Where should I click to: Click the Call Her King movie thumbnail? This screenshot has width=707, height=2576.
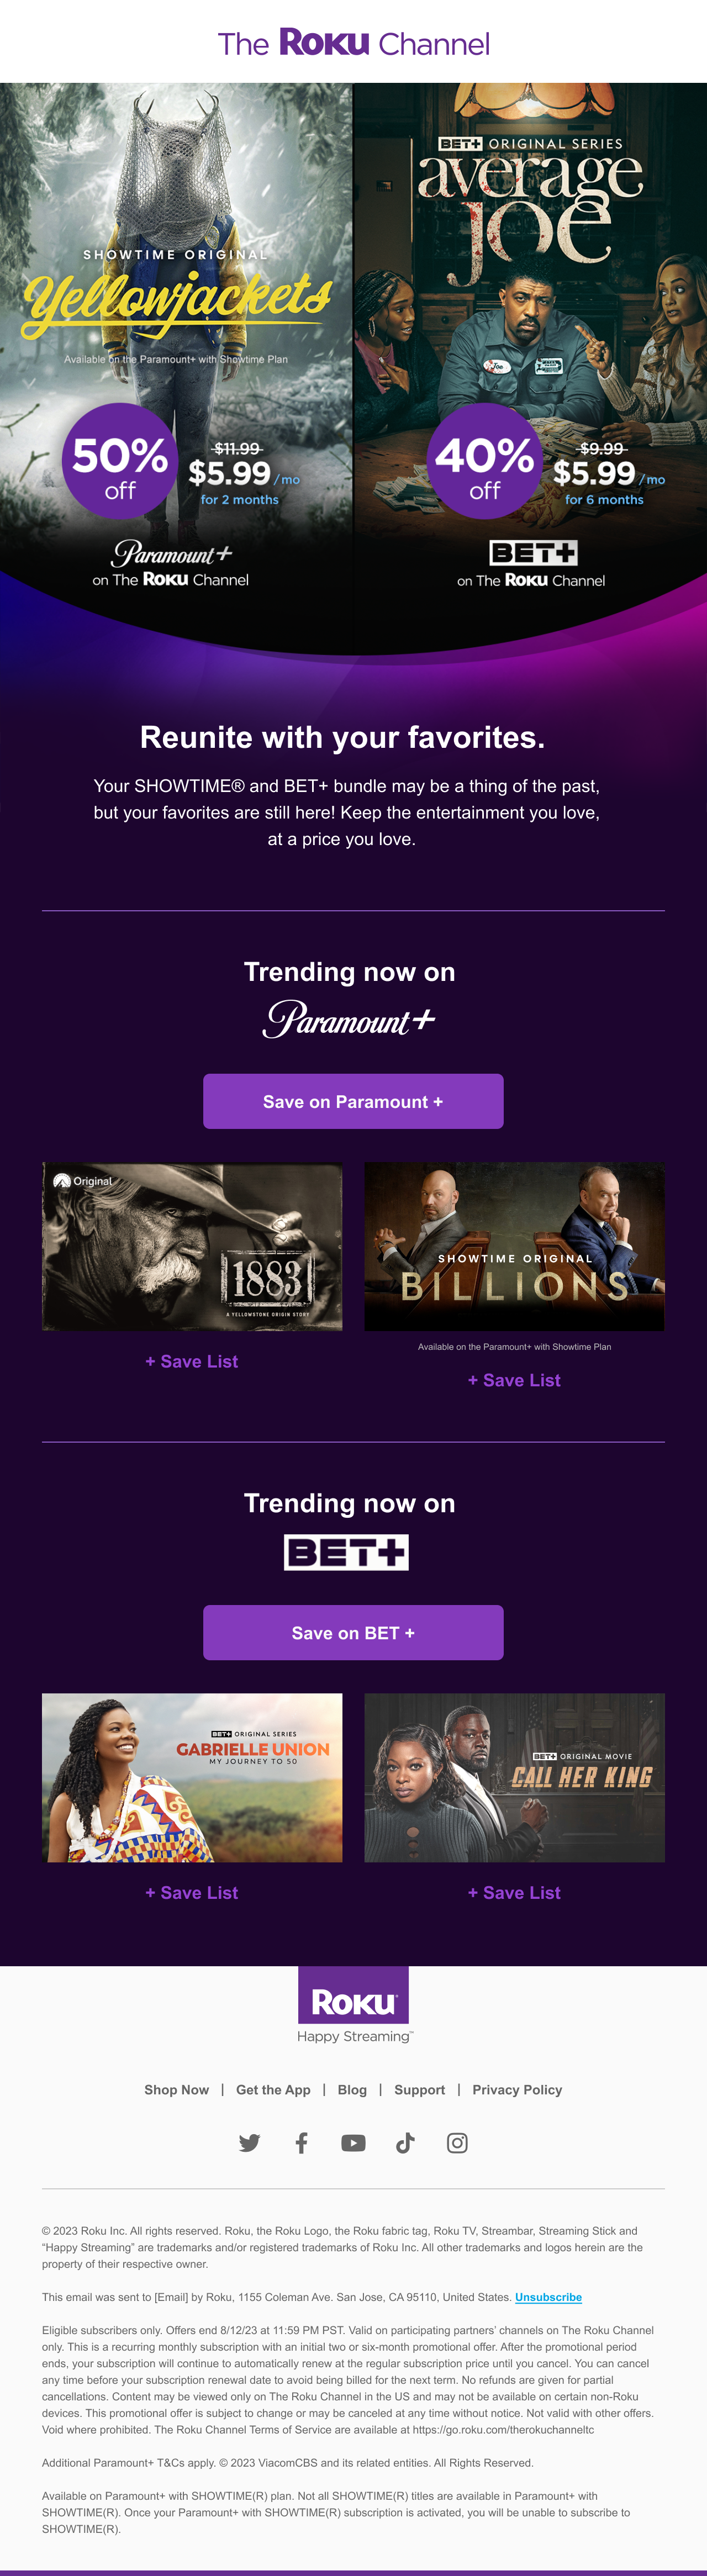click(x=514, y=1777)
